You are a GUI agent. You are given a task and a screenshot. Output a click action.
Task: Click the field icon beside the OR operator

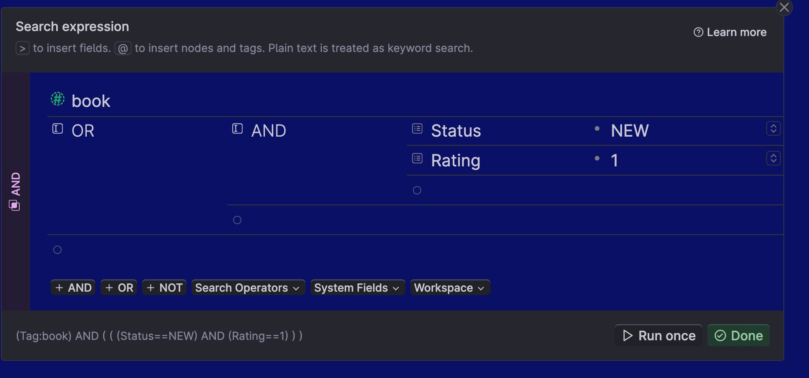click(57, 129)
